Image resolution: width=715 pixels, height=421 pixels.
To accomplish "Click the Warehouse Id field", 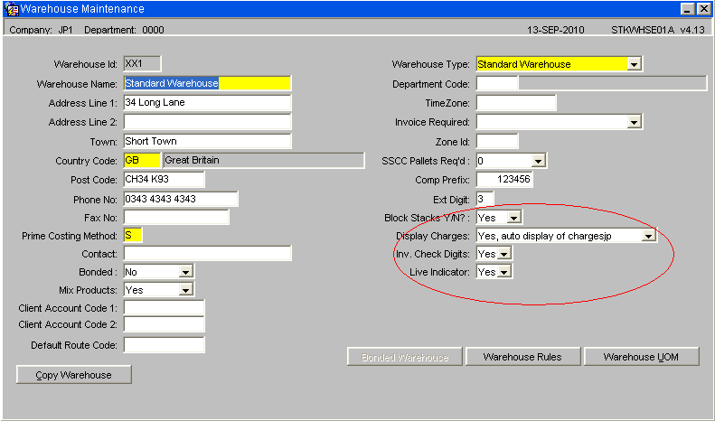I will click(x=142, y=64).
